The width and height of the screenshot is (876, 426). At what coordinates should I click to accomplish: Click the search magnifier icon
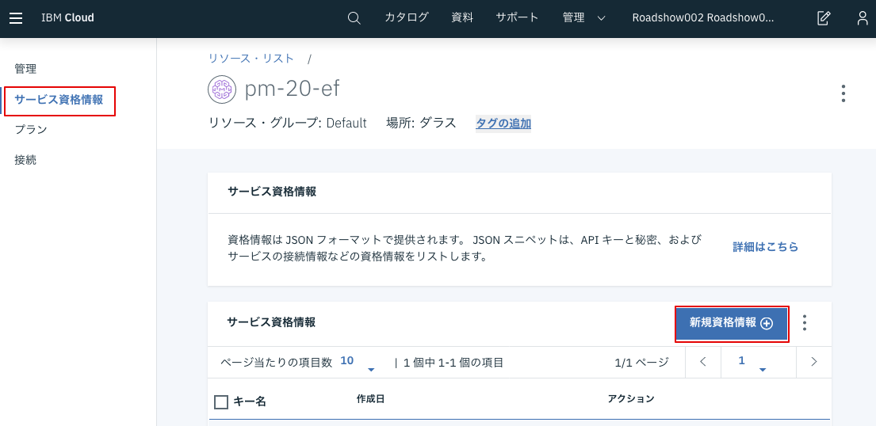pyautogui.click(x=354, y=18)
